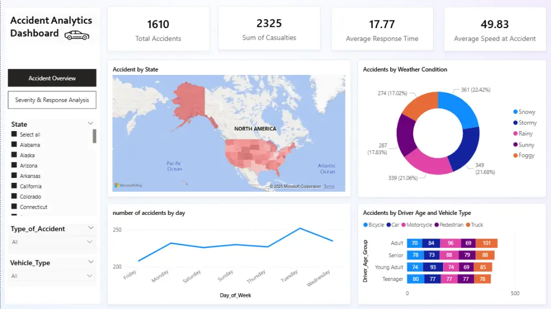The width and height of the screenshot is (551, 309).
Task: Click the car icon beside the dashboard title
Action: click(77, 35)
